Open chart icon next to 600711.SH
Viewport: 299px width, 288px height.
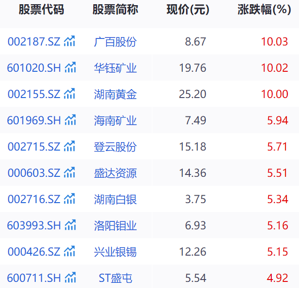(70, 277)
